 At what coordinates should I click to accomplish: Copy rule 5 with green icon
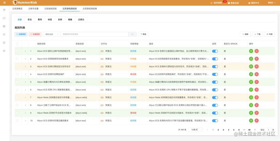pyautogui.click(x=251, y=82)
